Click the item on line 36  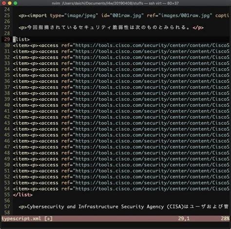[121, 81]
